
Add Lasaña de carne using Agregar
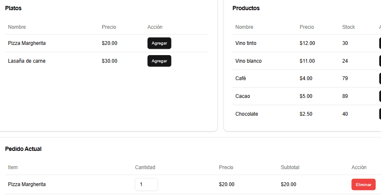[159, 61]
